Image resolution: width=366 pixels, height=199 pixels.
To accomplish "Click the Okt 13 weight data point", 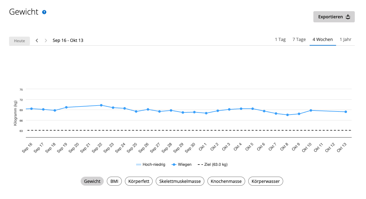I will click(346, 112).
